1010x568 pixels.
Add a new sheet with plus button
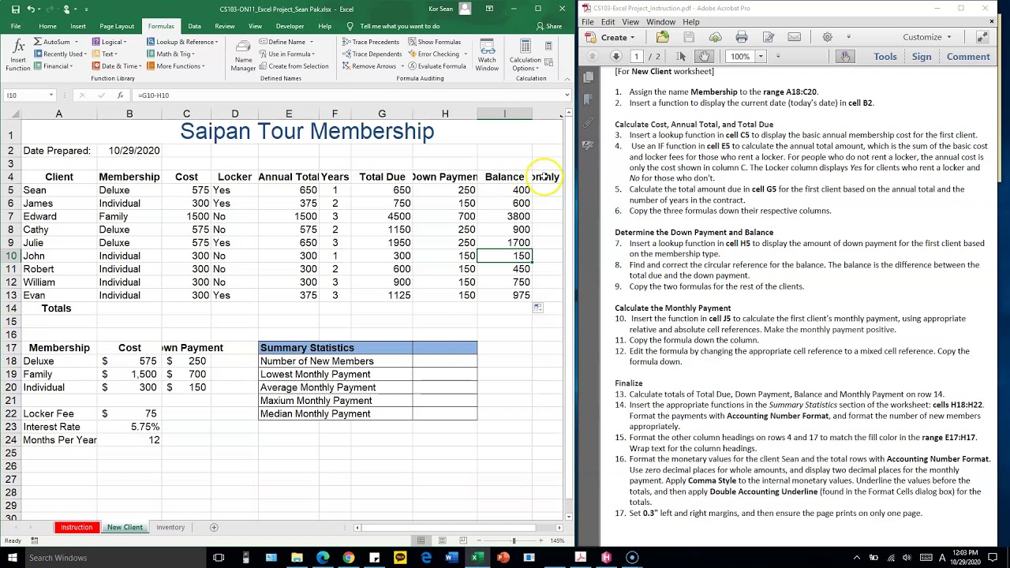pos(213,527)
